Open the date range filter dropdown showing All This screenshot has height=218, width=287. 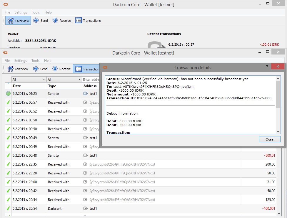(x=29, y=79)
